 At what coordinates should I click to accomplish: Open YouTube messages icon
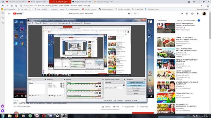point(193,13)
